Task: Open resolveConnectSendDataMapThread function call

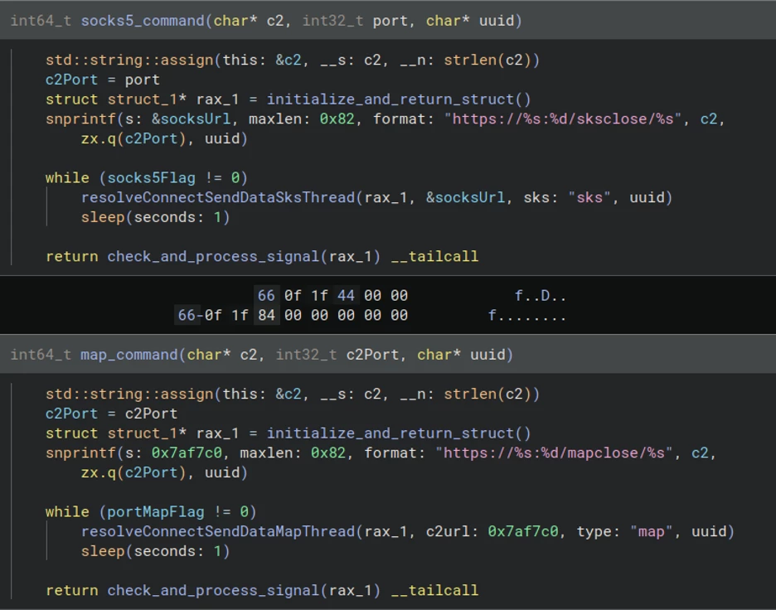Action: 218,531
